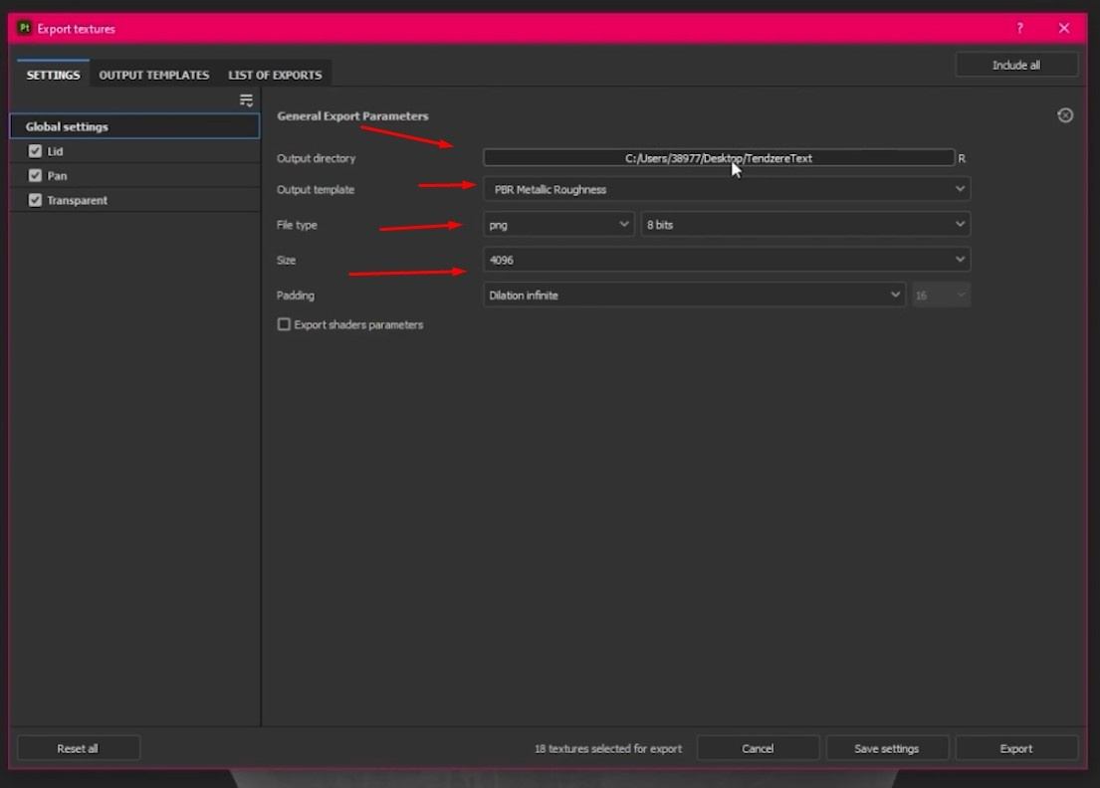Click the Export button
This screenshot has height=788, width=1100.
[x=1015, y=748]
